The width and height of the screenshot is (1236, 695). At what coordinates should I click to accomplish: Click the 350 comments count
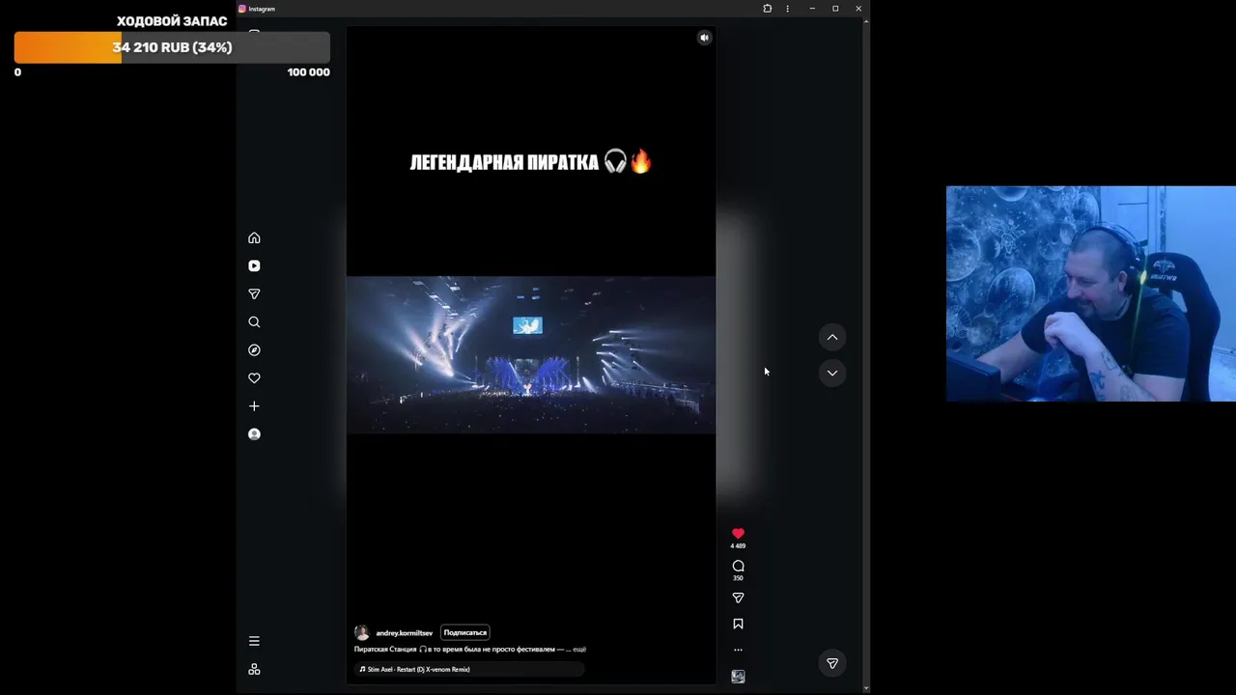[x=738, y=578]
